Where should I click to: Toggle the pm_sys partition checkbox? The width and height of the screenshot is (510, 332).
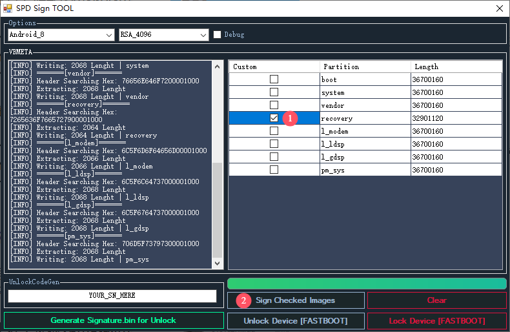274,170
